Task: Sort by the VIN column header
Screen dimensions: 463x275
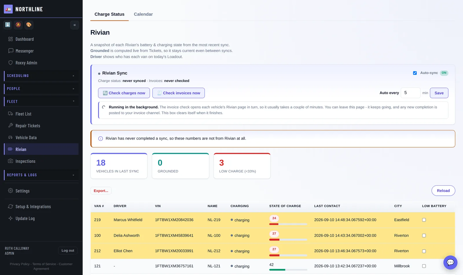Action: pos(158,206)
